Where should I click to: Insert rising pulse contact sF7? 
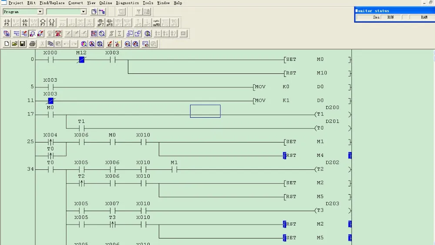coord(100,23)
